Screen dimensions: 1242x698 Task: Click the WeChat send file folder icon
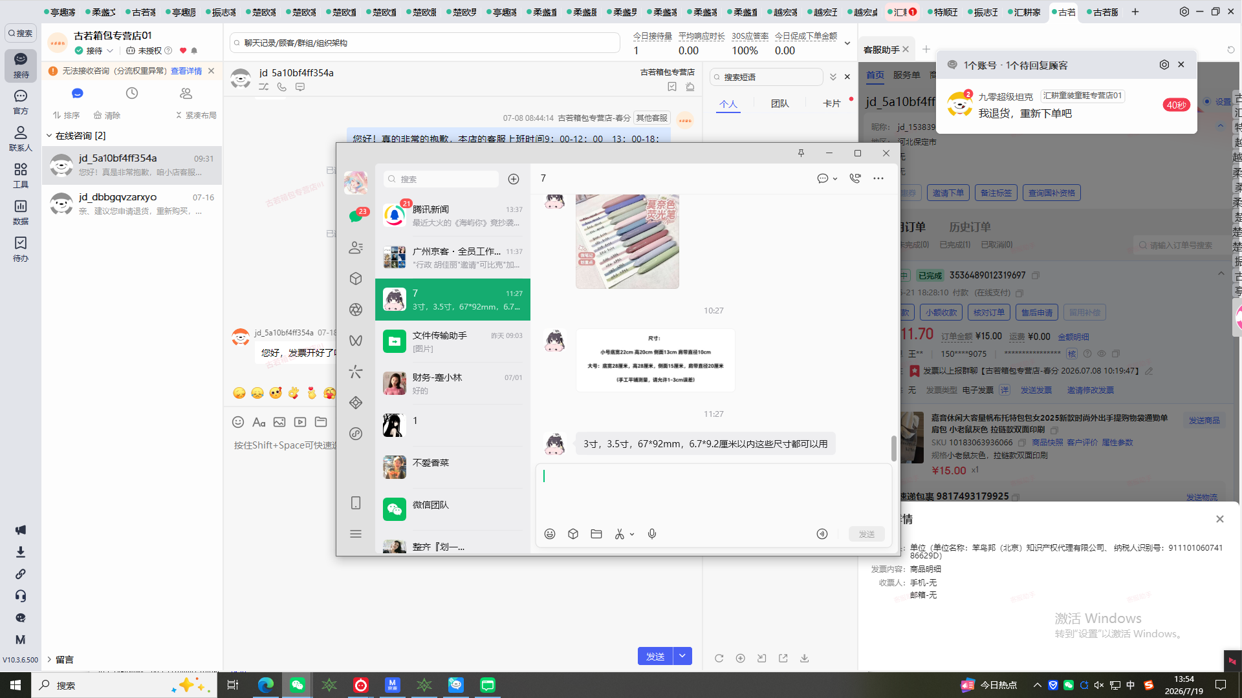click(x=596, y=534)
